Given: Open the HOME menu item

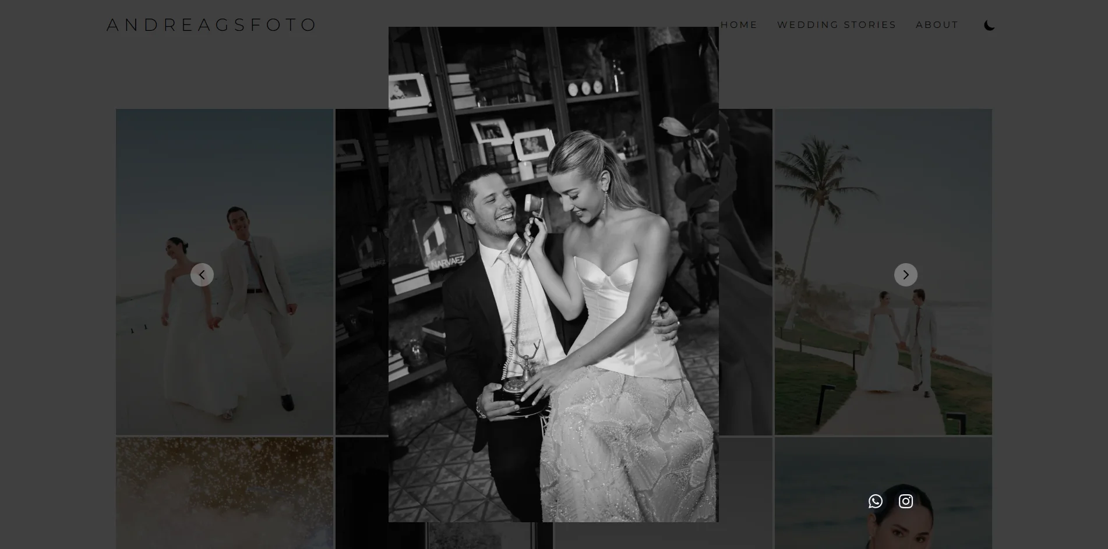Looking at the screenshot, I should pyautogui.click(x=739, y=24).
